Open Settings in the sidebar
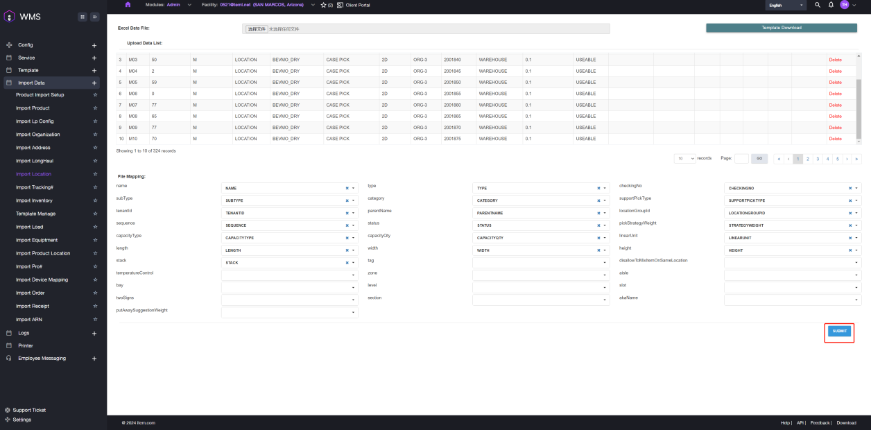 (21, 420)
